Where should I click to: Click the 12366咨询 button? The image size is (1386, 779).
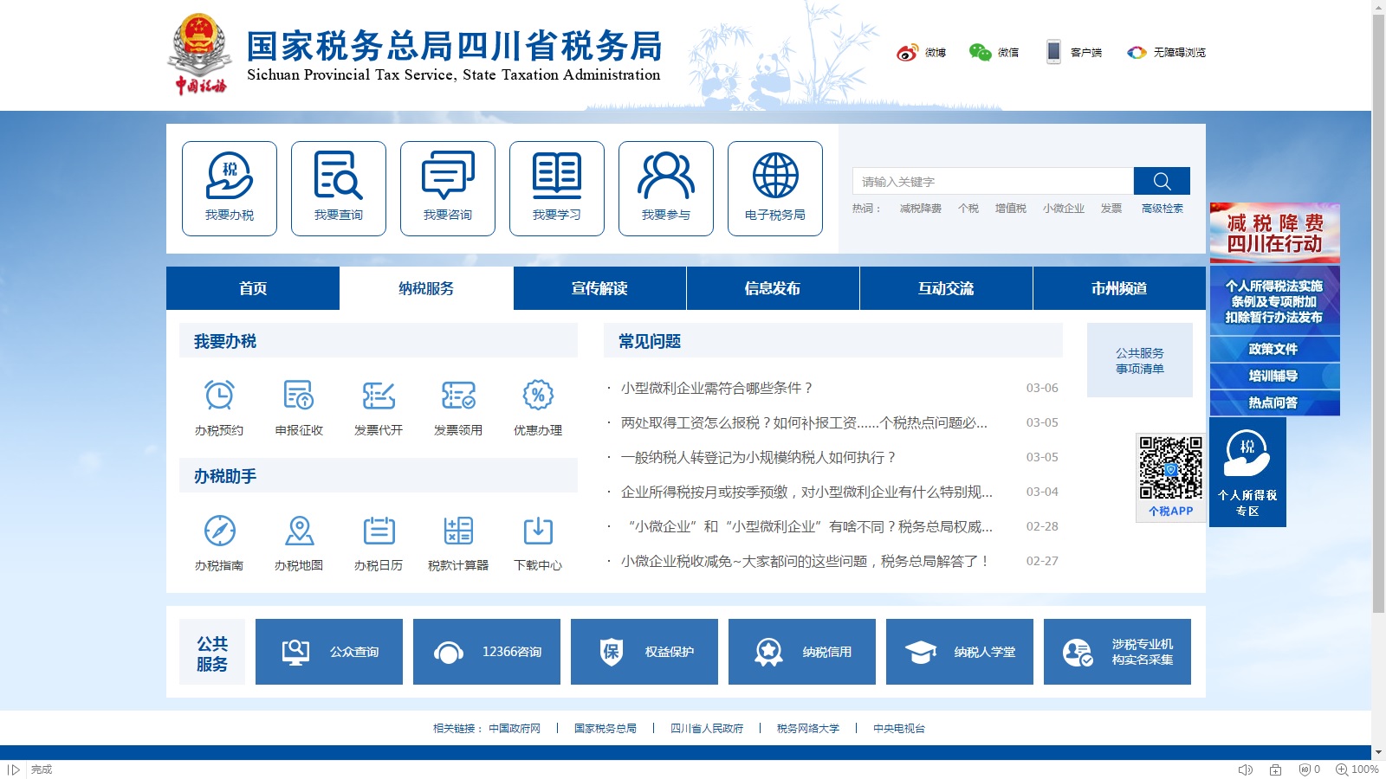tap(487, 652)
